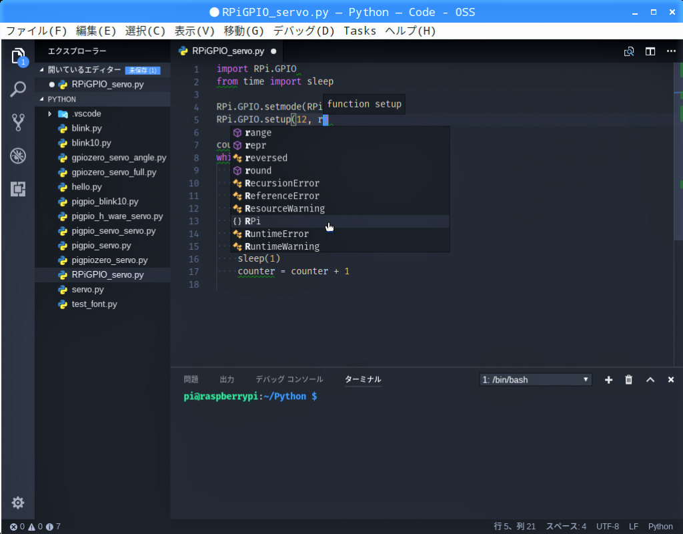Open pigpio_servo_servo.py file
683x534 pixels.
103,231
